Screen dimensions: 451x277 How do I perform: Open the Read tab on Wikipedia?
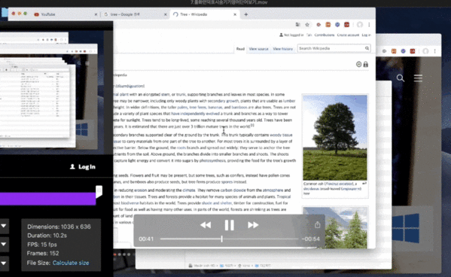(x=240, y=49)
